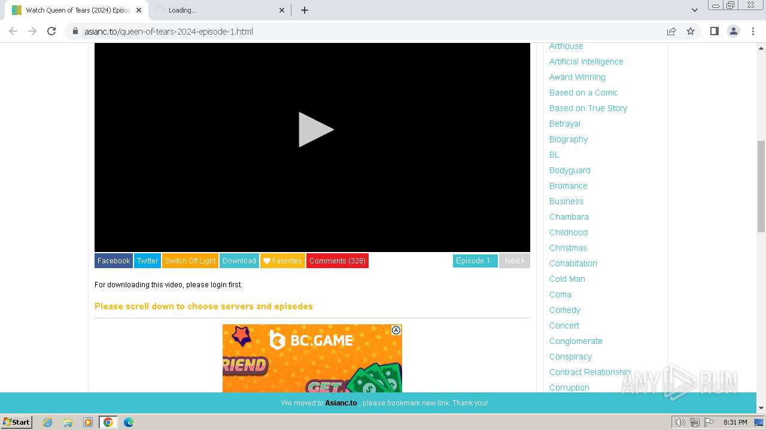Open the browser side panel
Image resolution: width=766 pixels, height=430 pixels.
714,31
